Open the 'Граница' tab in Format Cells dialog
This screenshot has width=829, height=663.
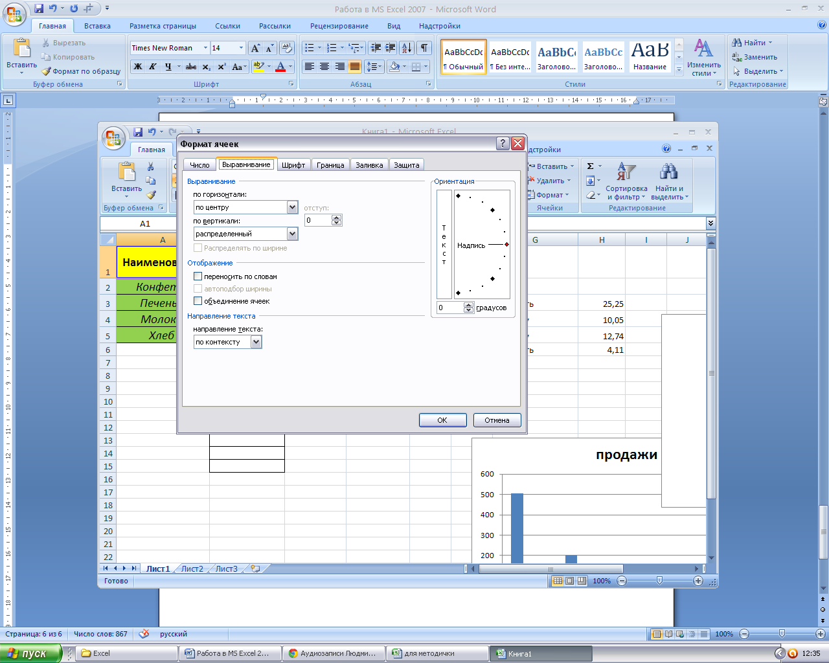pyautogui.click(x=330, y=165)
